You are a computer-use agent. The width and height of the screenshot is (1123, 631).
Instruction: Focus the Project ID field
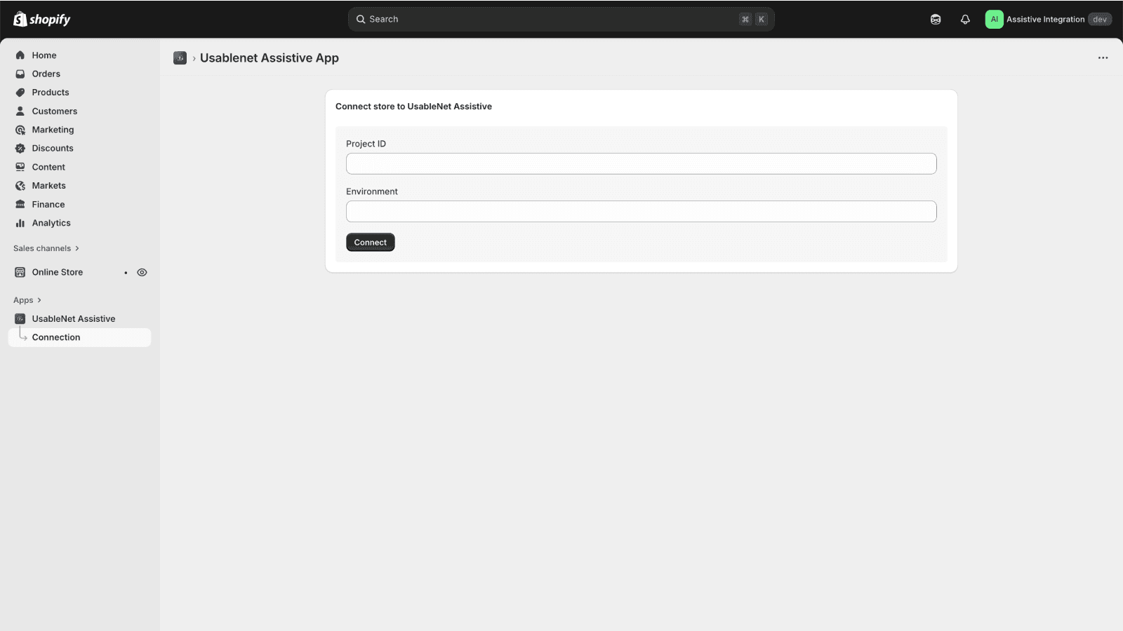[x=641, y=163]
